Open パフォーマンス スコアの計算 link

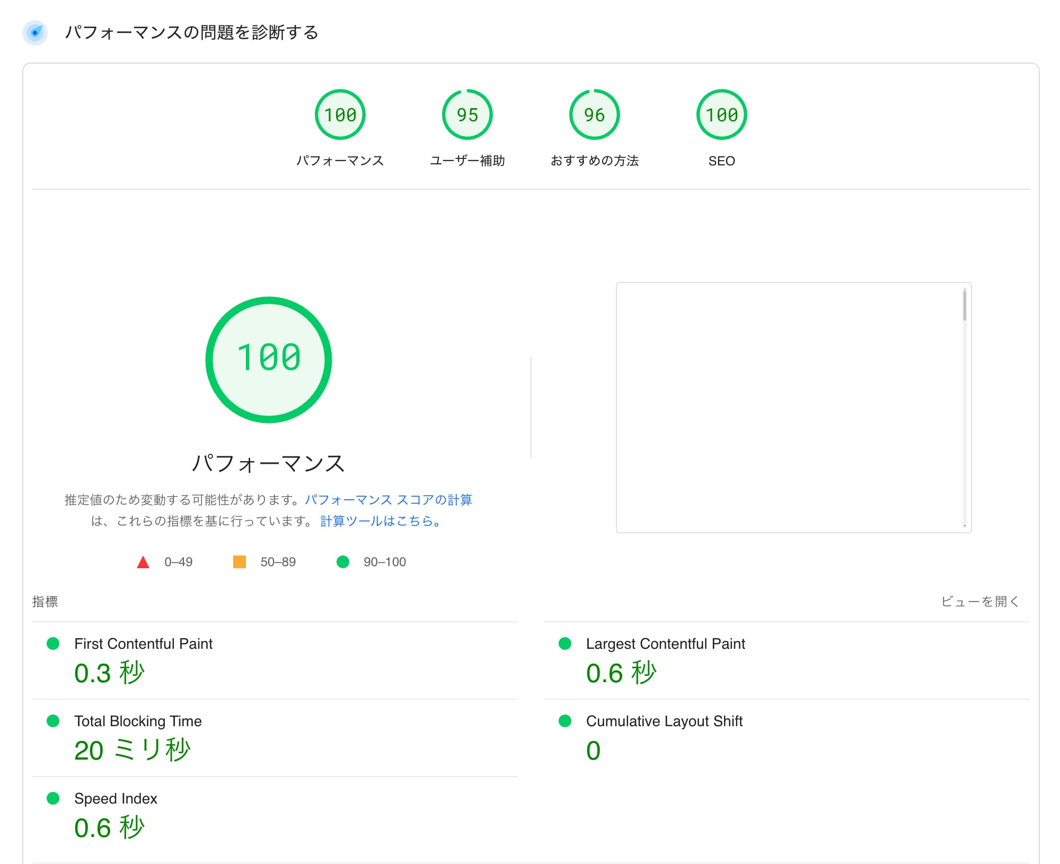point(388,500)
